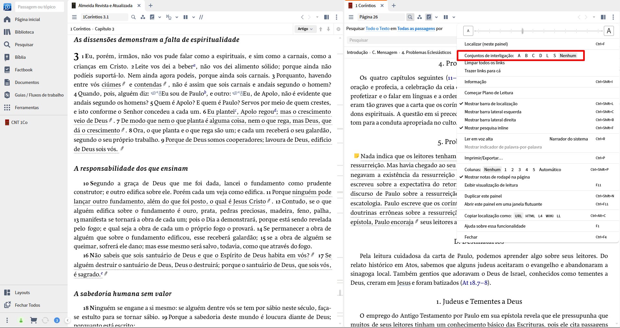Click the large A font-size button
Viewport: 620px width, 328px height.
609,31
